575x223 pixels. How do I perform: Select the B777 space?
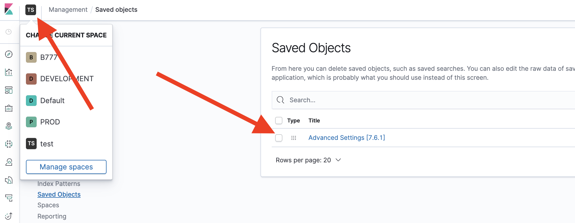49,57
